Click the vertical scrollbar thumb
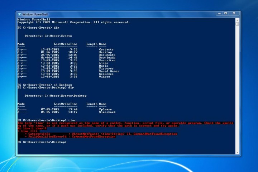 coord(237,24)
